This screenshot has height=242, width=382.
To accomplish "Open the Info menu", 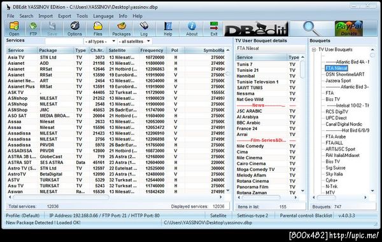I will click(x=123, y=16).
